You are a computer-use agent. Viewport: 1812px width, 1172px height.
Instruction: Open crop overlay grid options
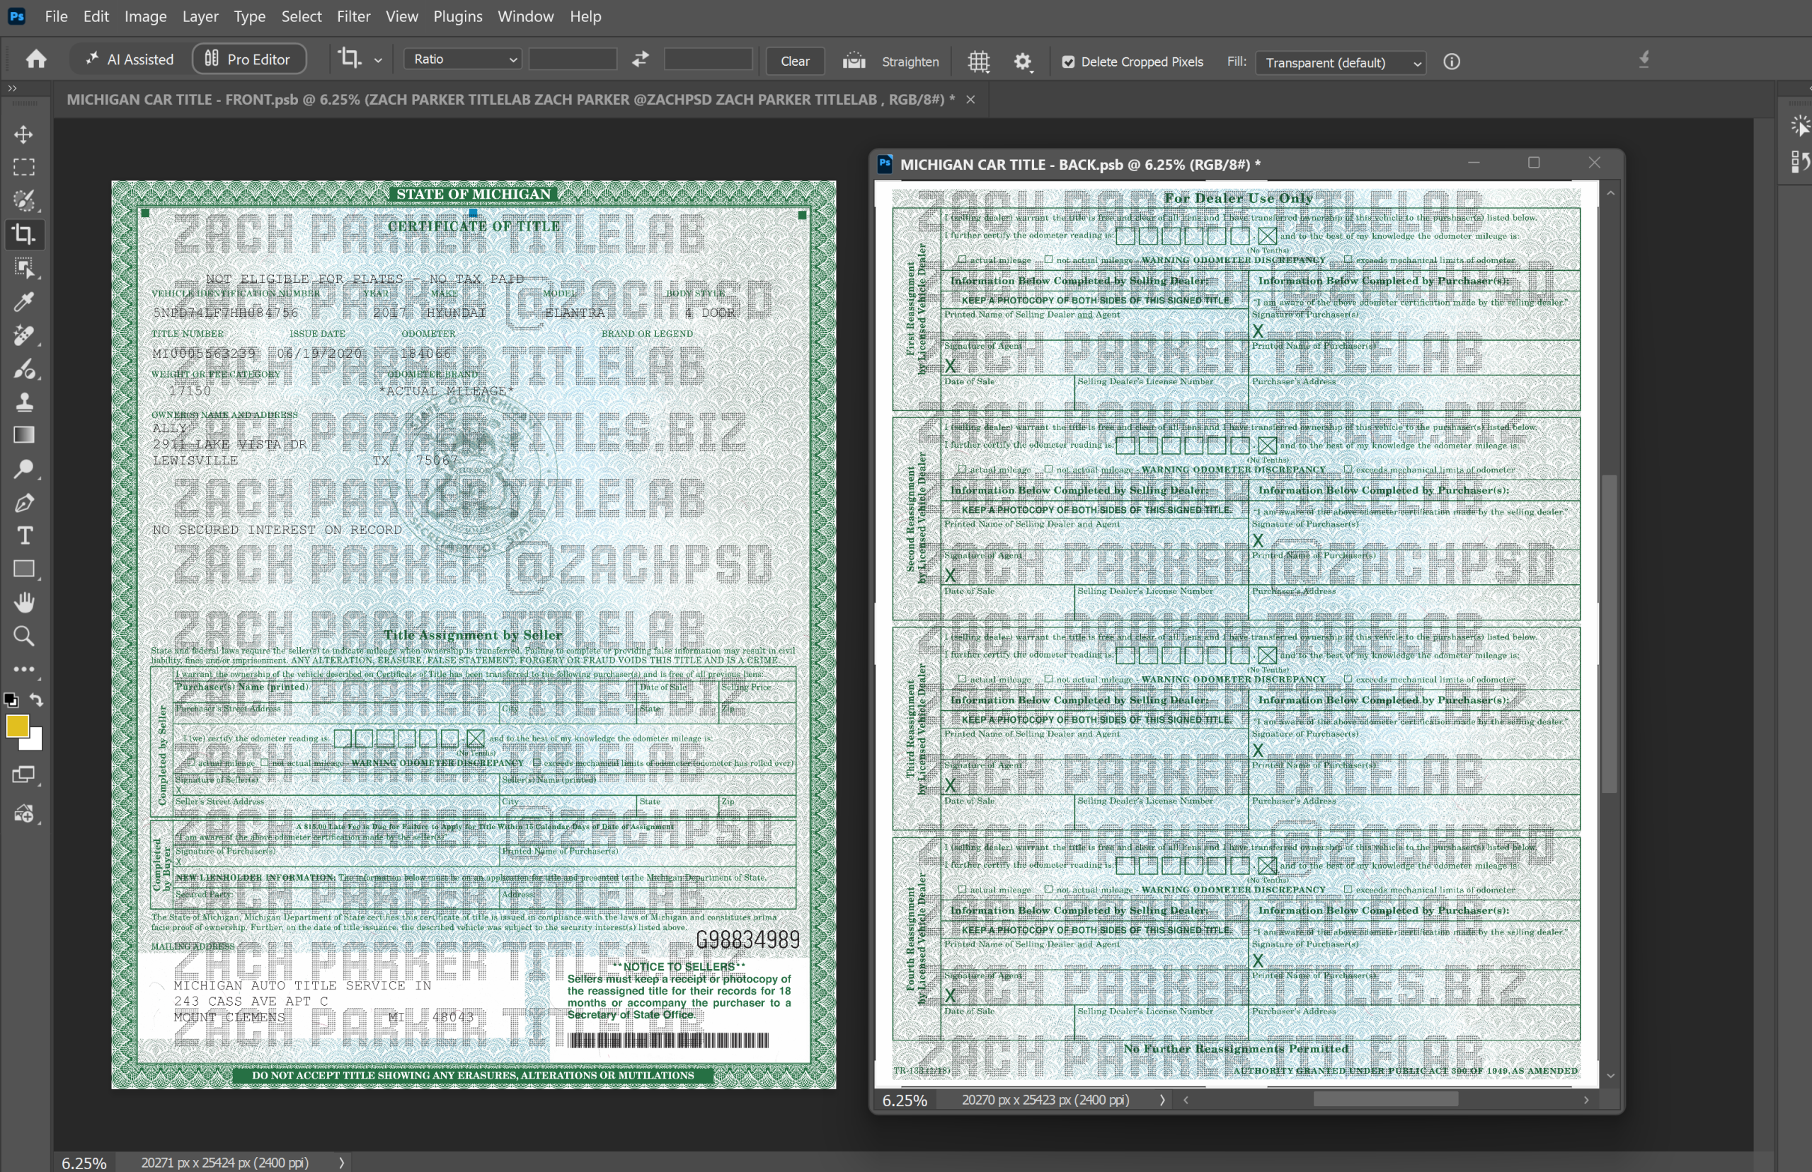978,62
